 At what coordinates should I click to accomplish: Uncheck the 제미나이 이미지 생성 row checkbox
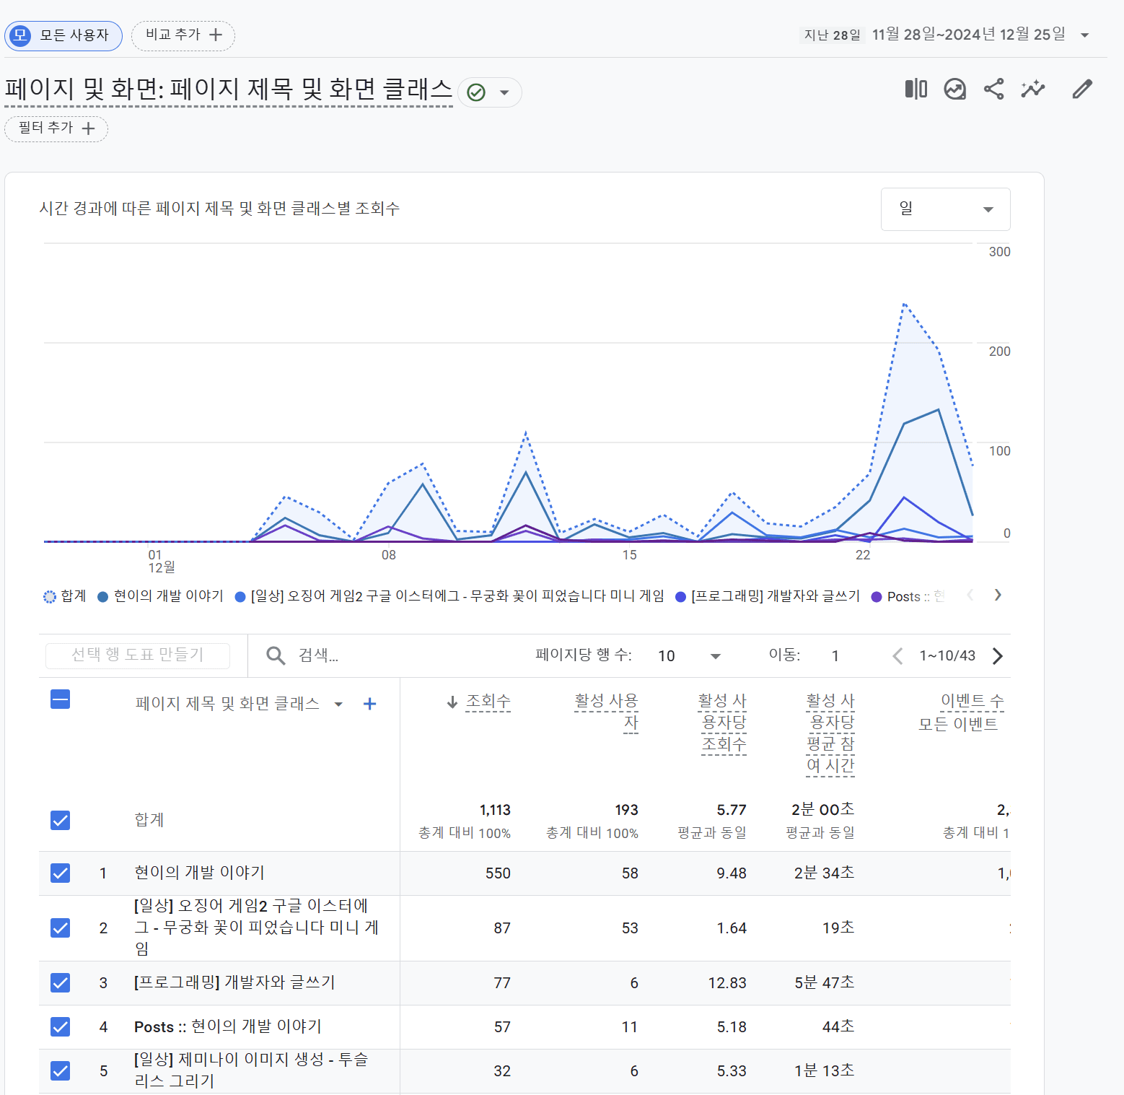coord(61,1070)
